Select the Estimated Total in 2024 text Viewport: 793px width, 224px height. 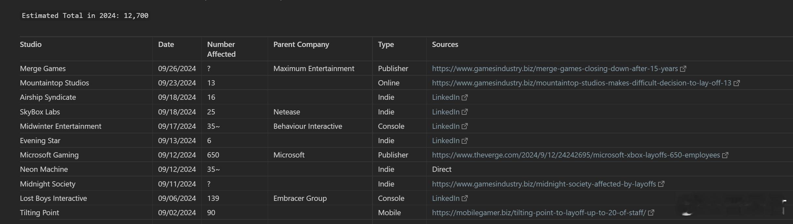[x=85, y=16]
